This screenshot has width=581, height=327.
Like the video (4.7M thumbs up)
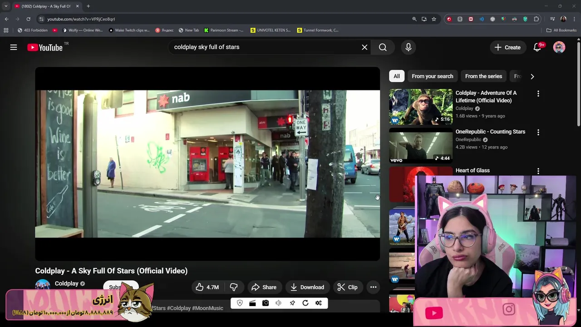[x=207, y=287]
